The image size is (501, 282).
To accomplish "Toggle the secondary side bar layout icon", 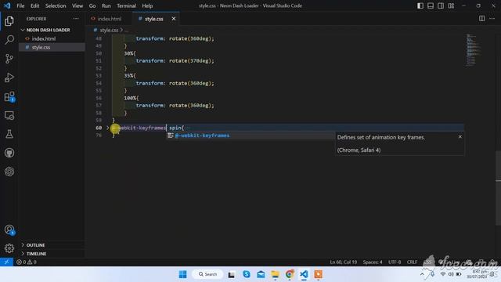I will 441,5.
